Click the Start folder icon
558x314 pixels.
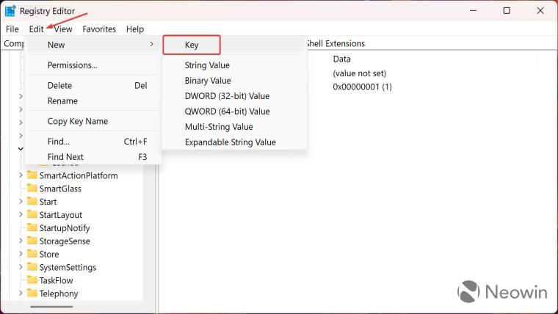tap(32, 201)
